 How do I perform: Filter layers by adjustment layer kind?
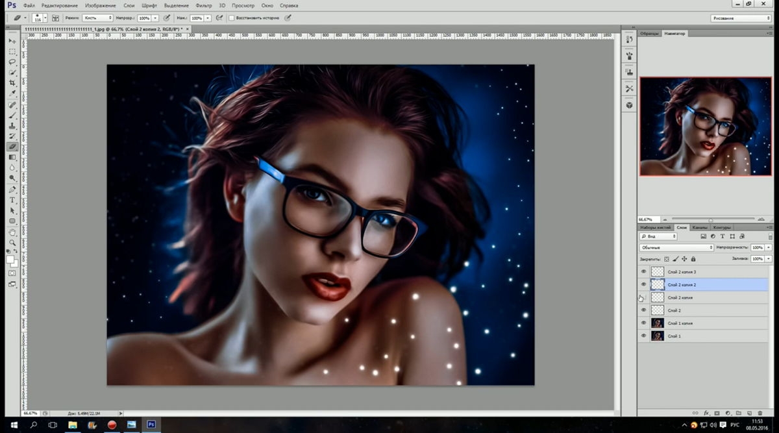click(x=713, y=236)
